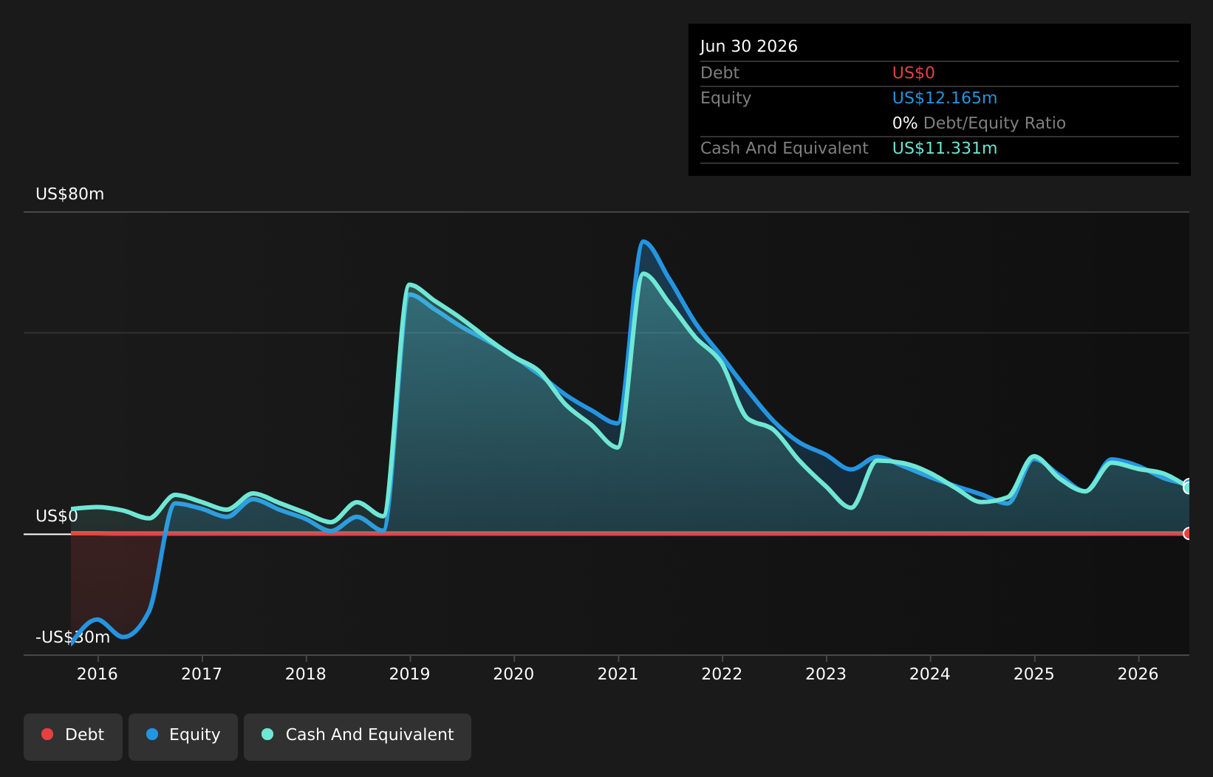Image resolution: width=1213 pixels, height=777 pixels.
Task: Click the 2020 x-axis label
Action: [x=513, y=674]
